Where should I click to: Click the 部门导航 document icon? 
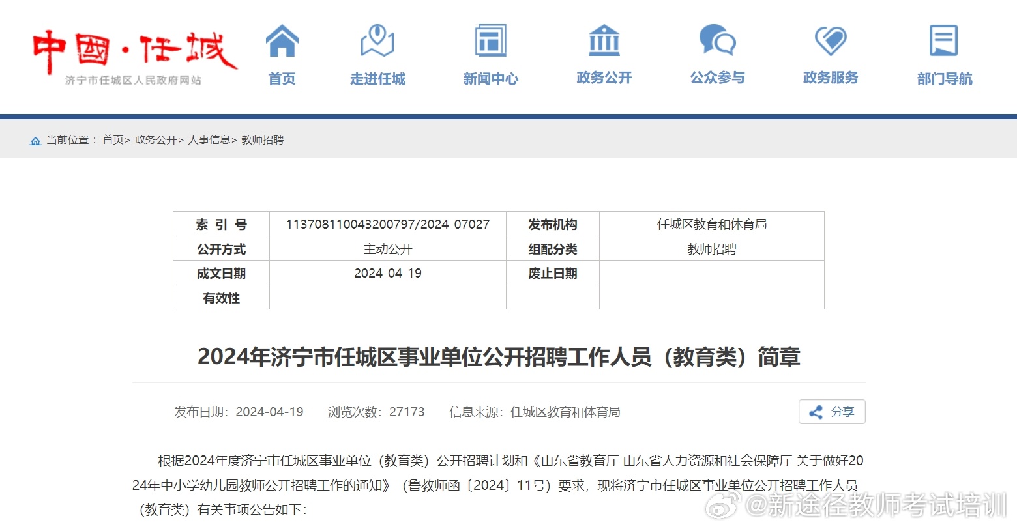(x=943, y=40)
